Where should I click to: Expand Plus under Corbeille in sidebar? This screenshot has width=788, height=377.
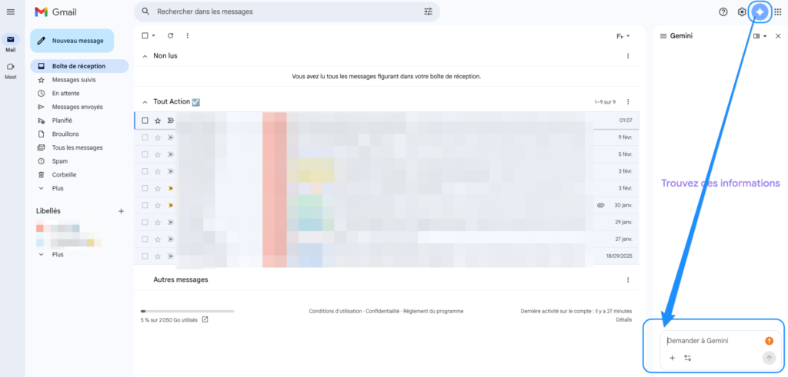click(58, 188)
